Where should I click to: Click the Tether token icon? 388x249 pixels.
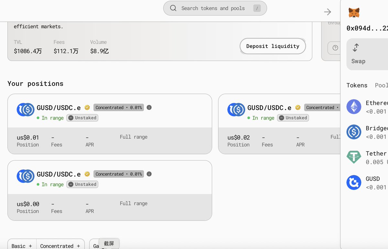pyautogui.click(x=354, y=157)
